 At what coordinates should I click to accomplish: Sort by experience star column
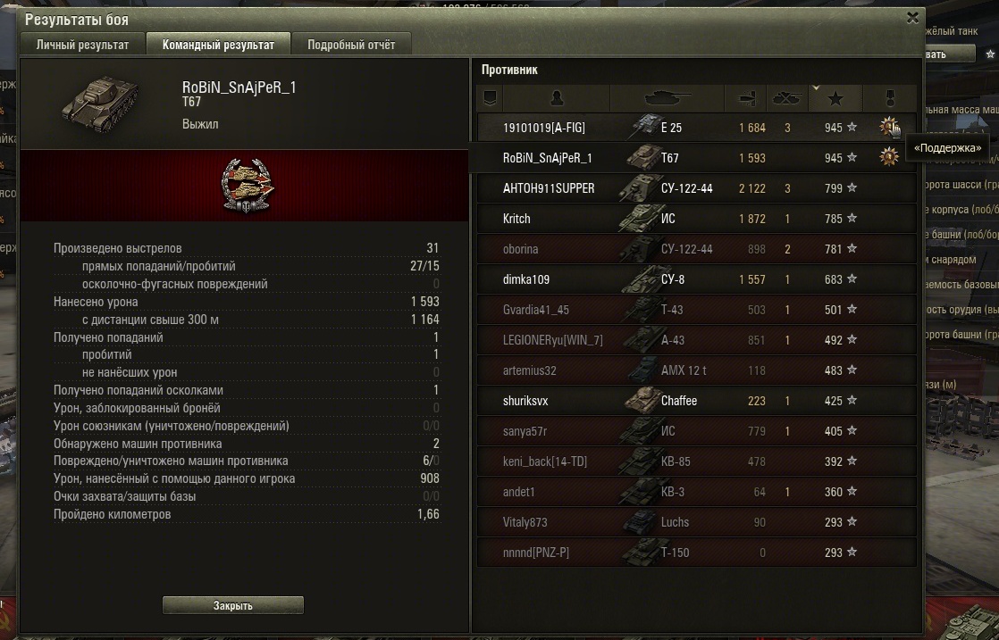[835, 98]
